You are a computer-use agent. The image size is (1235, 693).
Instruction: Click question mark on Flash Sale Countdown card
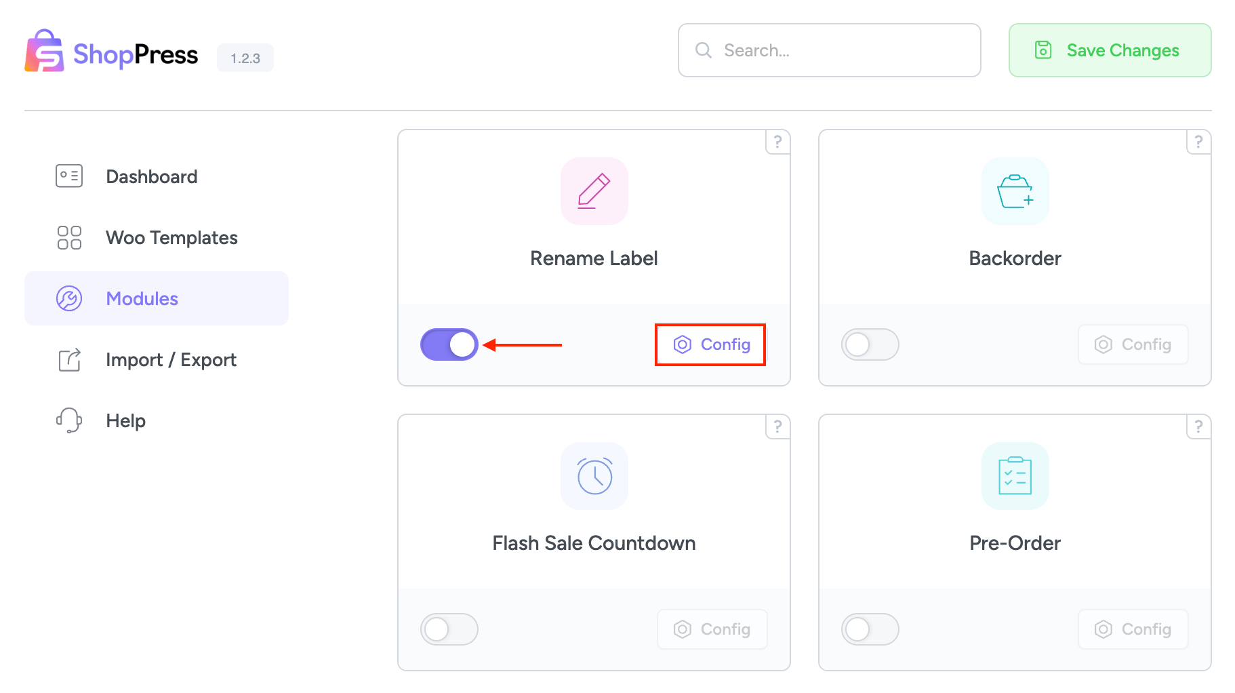[x=777, y=427]
